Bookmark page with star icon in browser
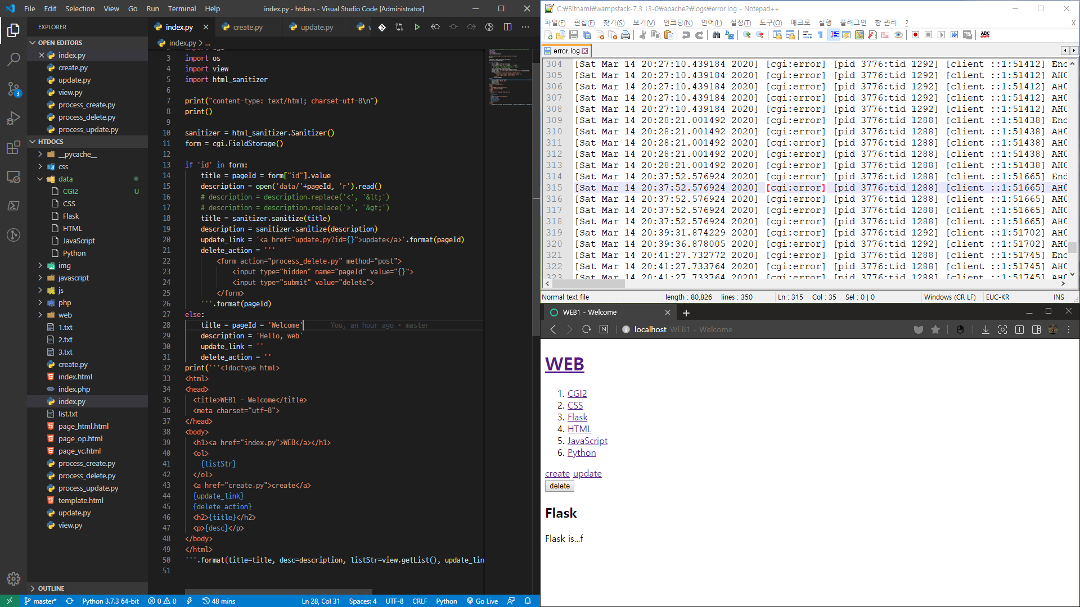 (935, 329)
